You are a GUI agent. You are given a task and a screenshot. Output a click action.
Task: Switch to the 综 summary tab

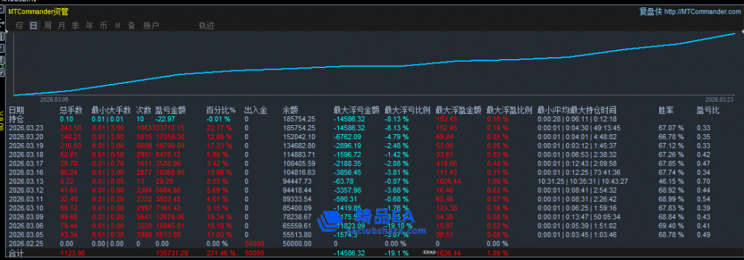coord(19,25)
